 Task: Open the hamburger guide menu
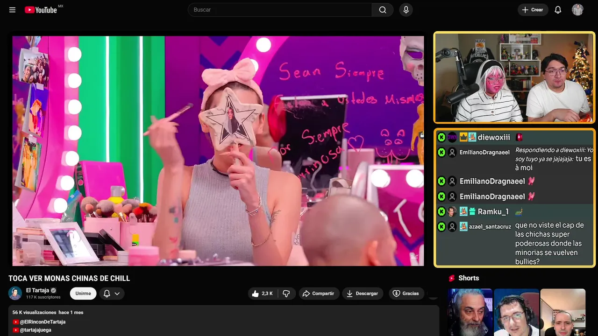[12, 10]
